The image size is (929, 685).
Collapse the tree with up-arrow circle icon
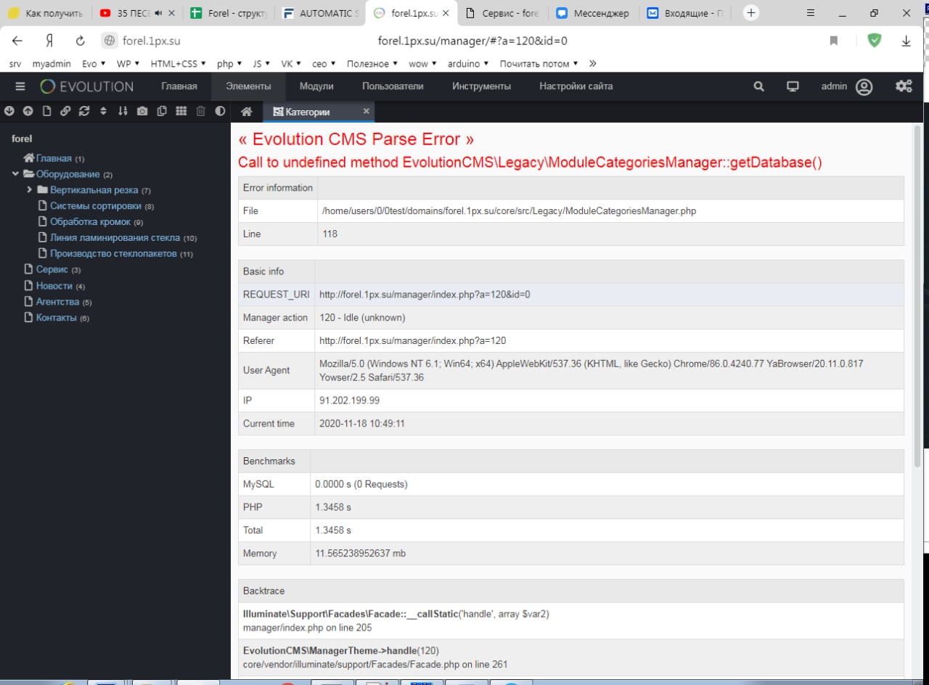click(28, 111)
